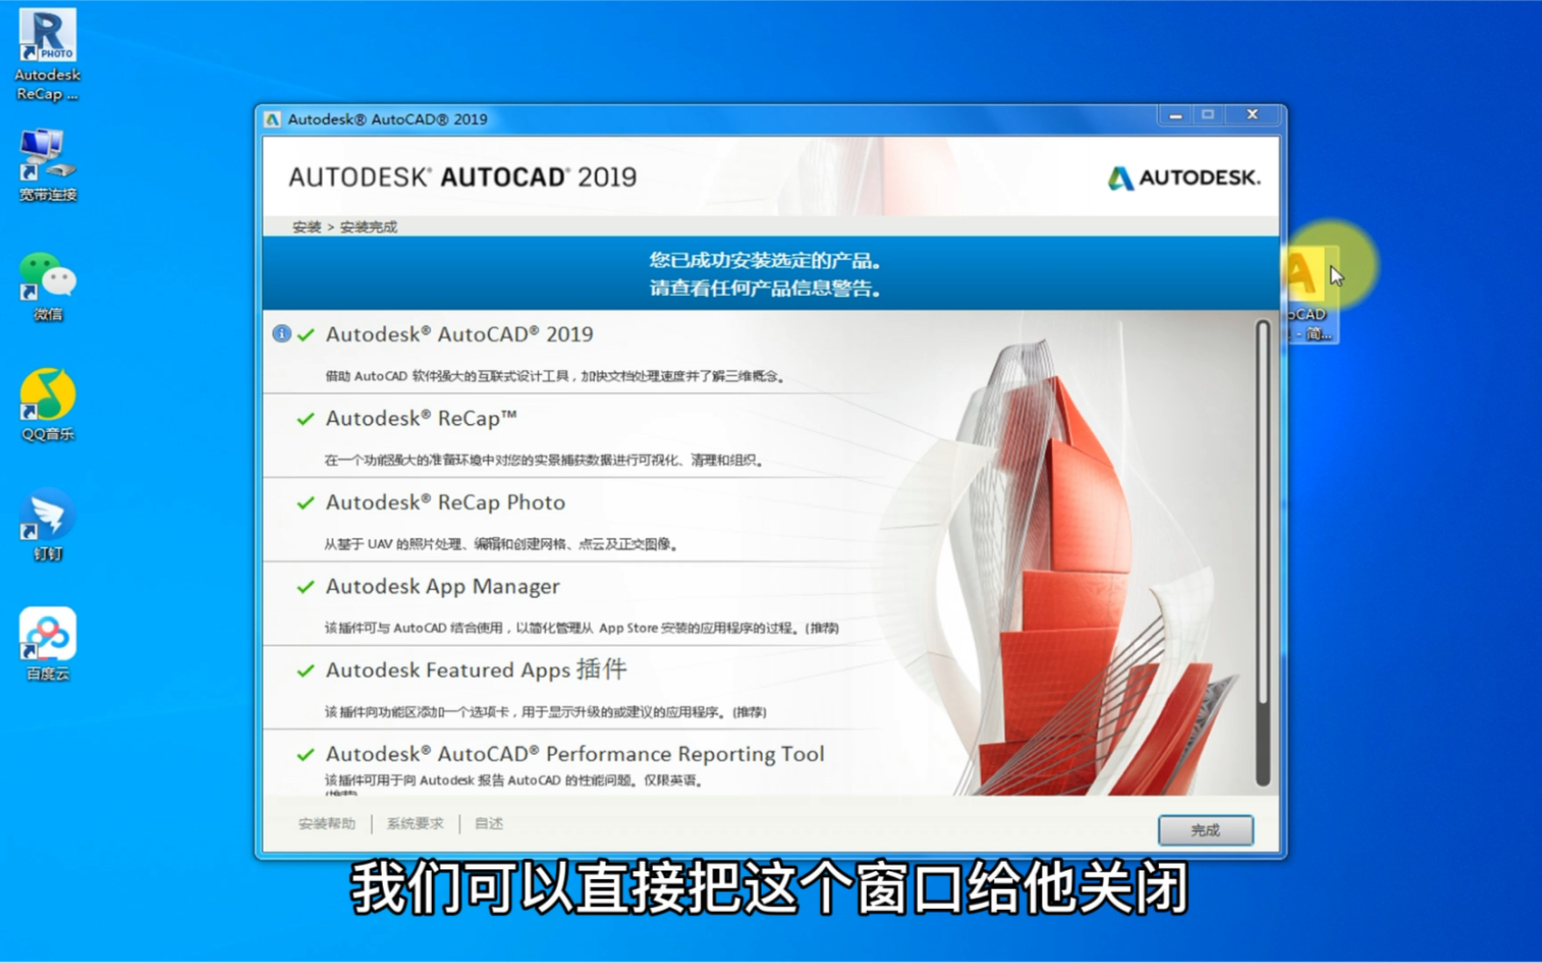Click the green checkmark beside ReCap Photo

pyautogui.click(x=306, y=502)
